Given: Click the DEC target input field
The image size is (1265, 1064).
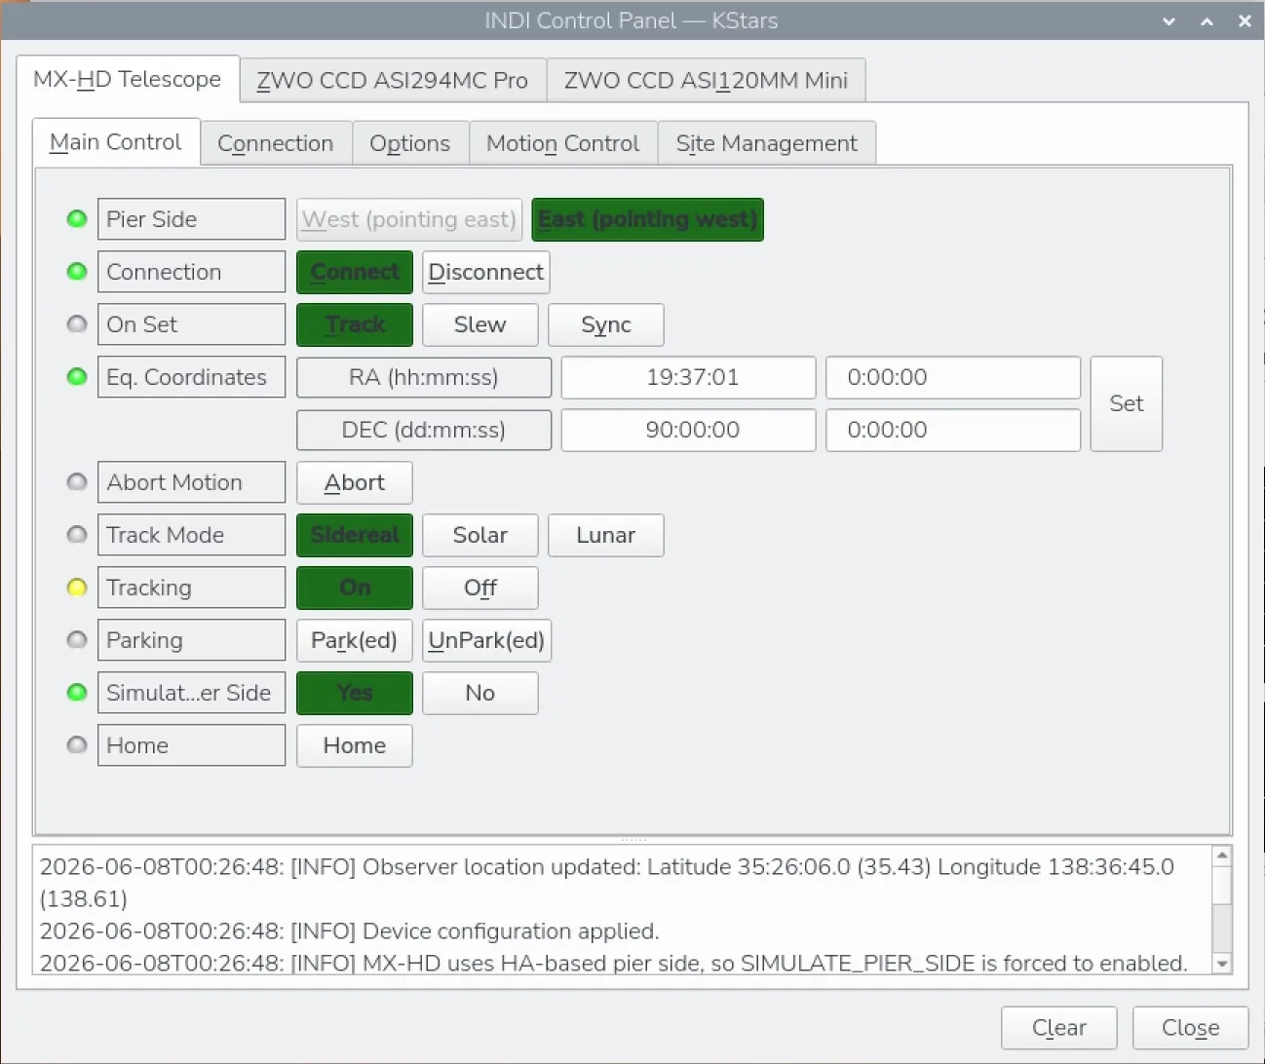Looking at the screenshot, I should pyautogui.click(x=953, y=430).
